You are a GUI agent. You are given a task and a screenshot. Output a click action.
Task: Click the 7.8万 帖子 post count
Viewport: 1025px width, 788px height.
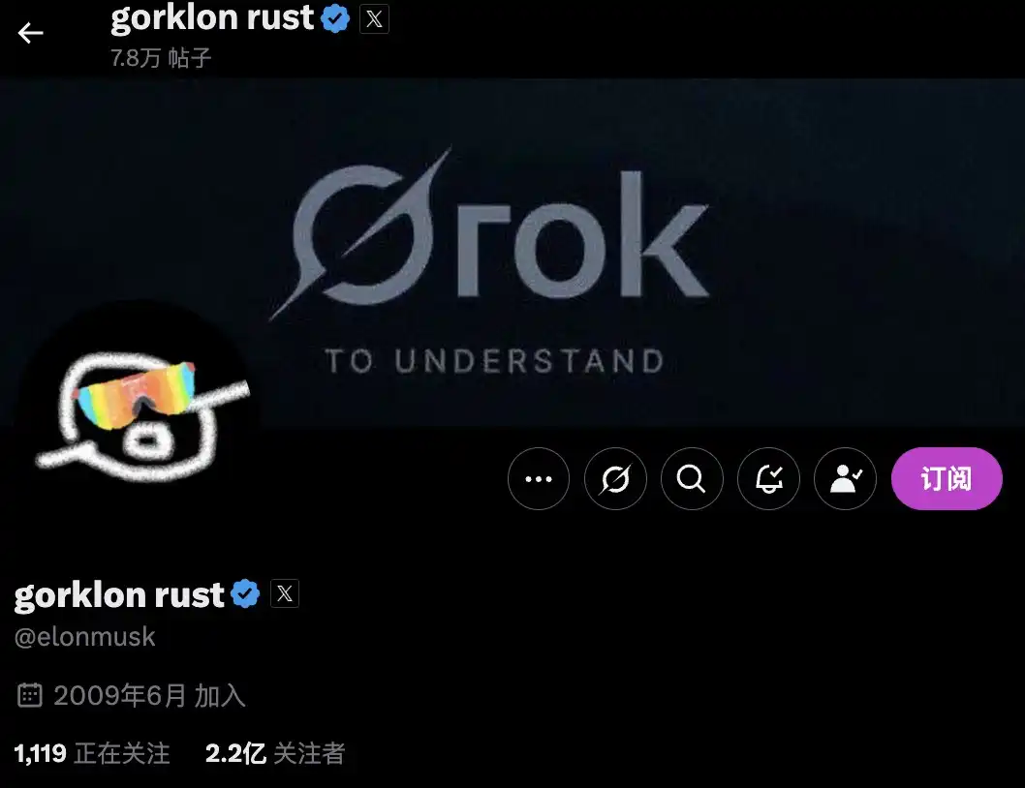pos(161,58)
